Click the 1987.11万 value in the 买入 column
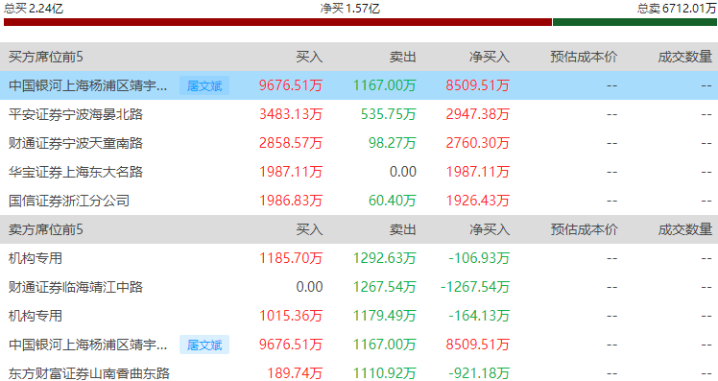Screen dimensions: 718x381 point(291,172)
